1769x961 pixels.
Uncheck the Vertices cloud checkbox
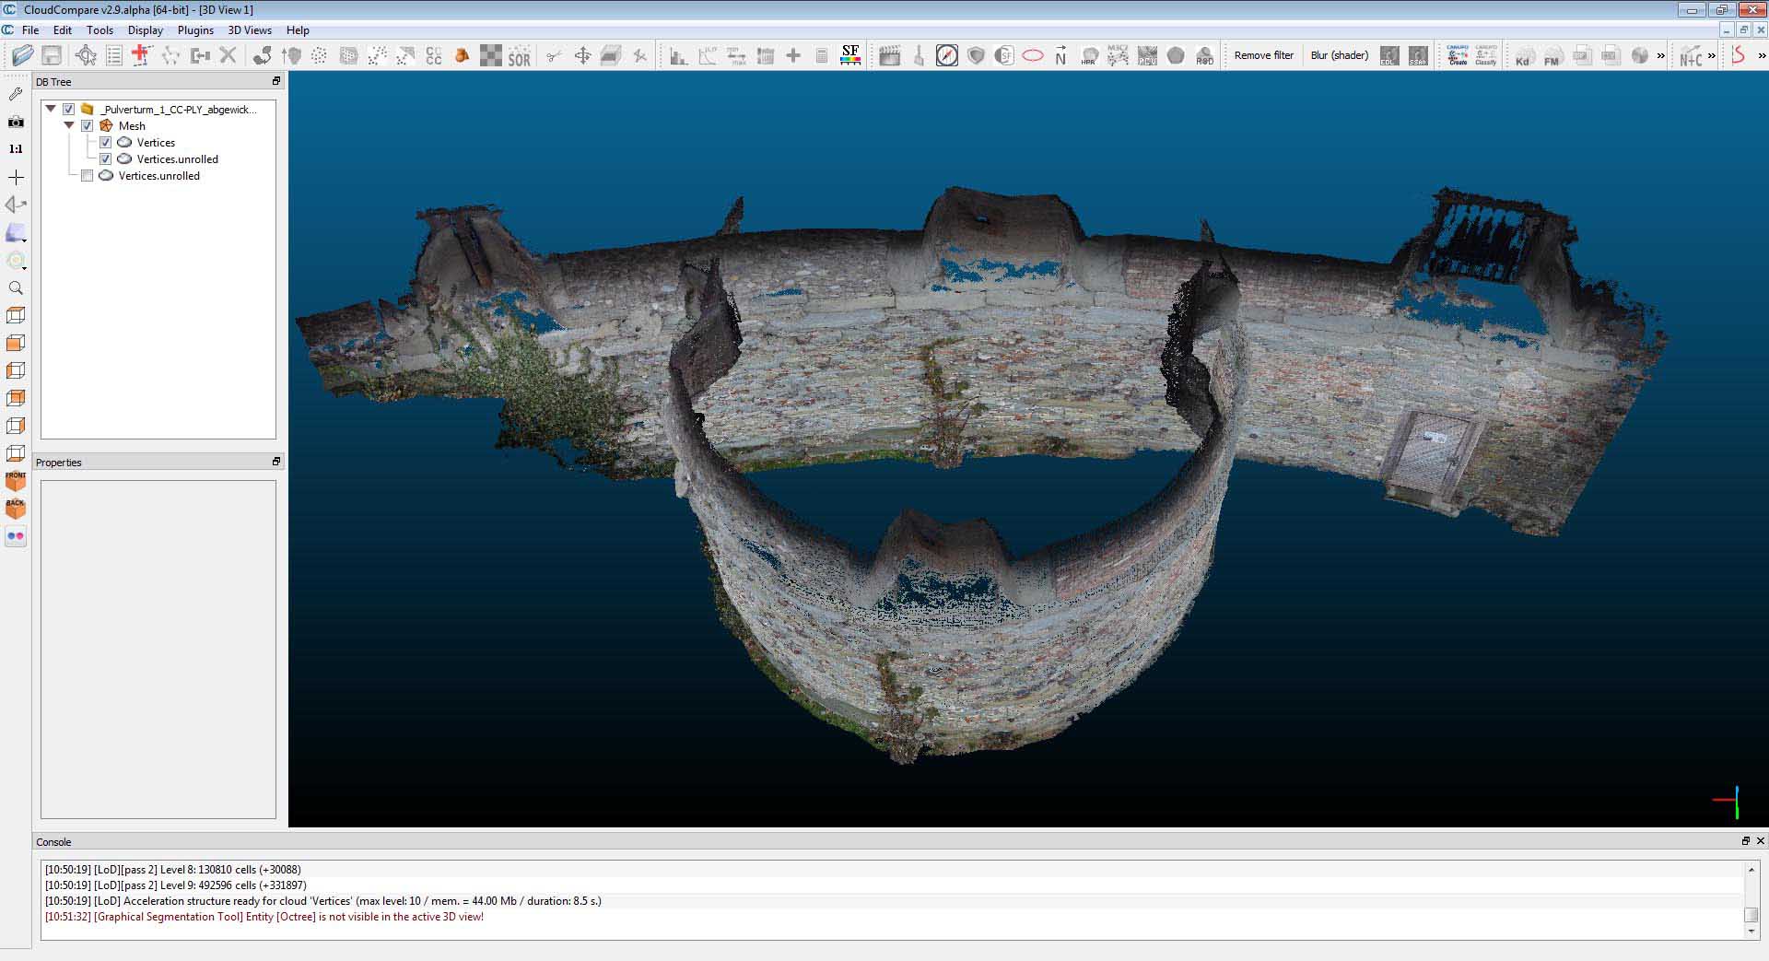coord(106,143)
